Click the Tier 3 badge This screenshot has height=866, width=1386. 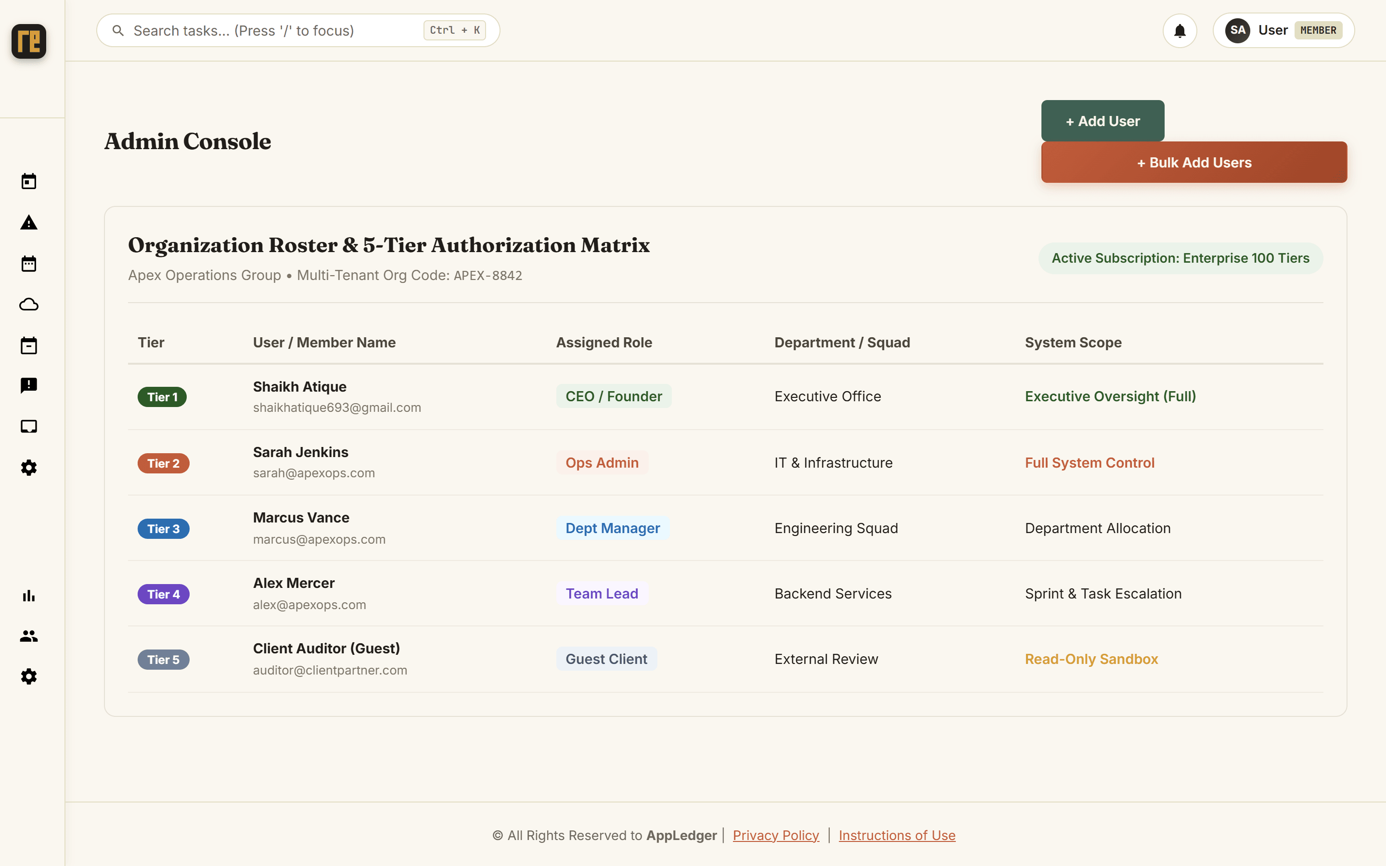(x=163, y=529)
